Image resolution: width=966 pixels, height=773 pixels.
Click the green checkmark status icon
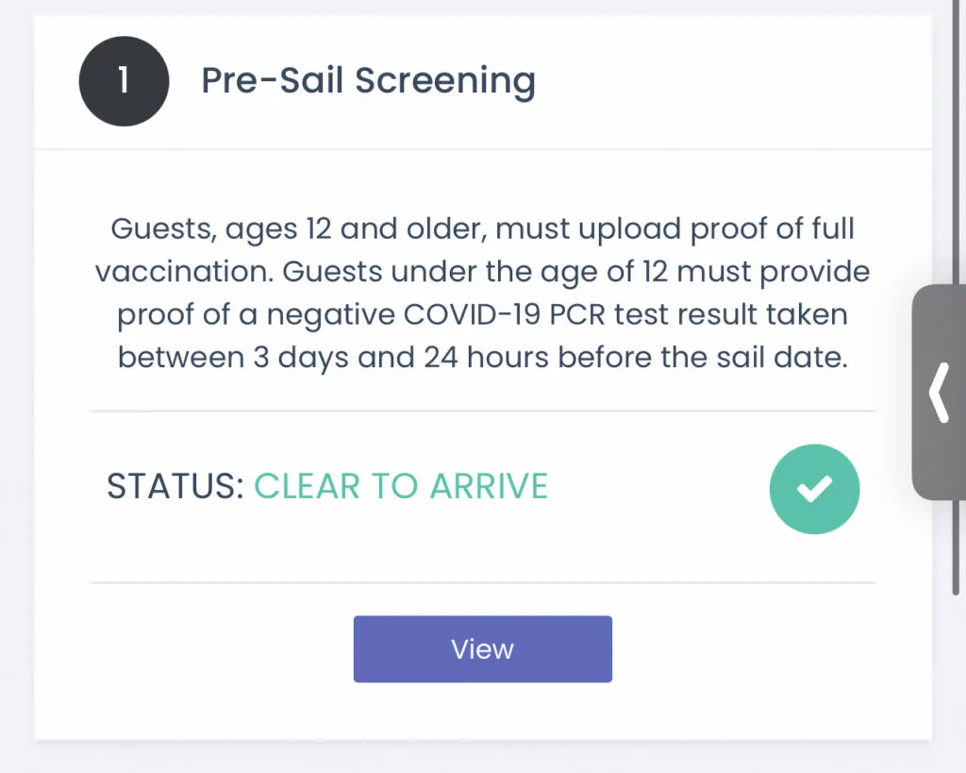(x=814, y=489)
